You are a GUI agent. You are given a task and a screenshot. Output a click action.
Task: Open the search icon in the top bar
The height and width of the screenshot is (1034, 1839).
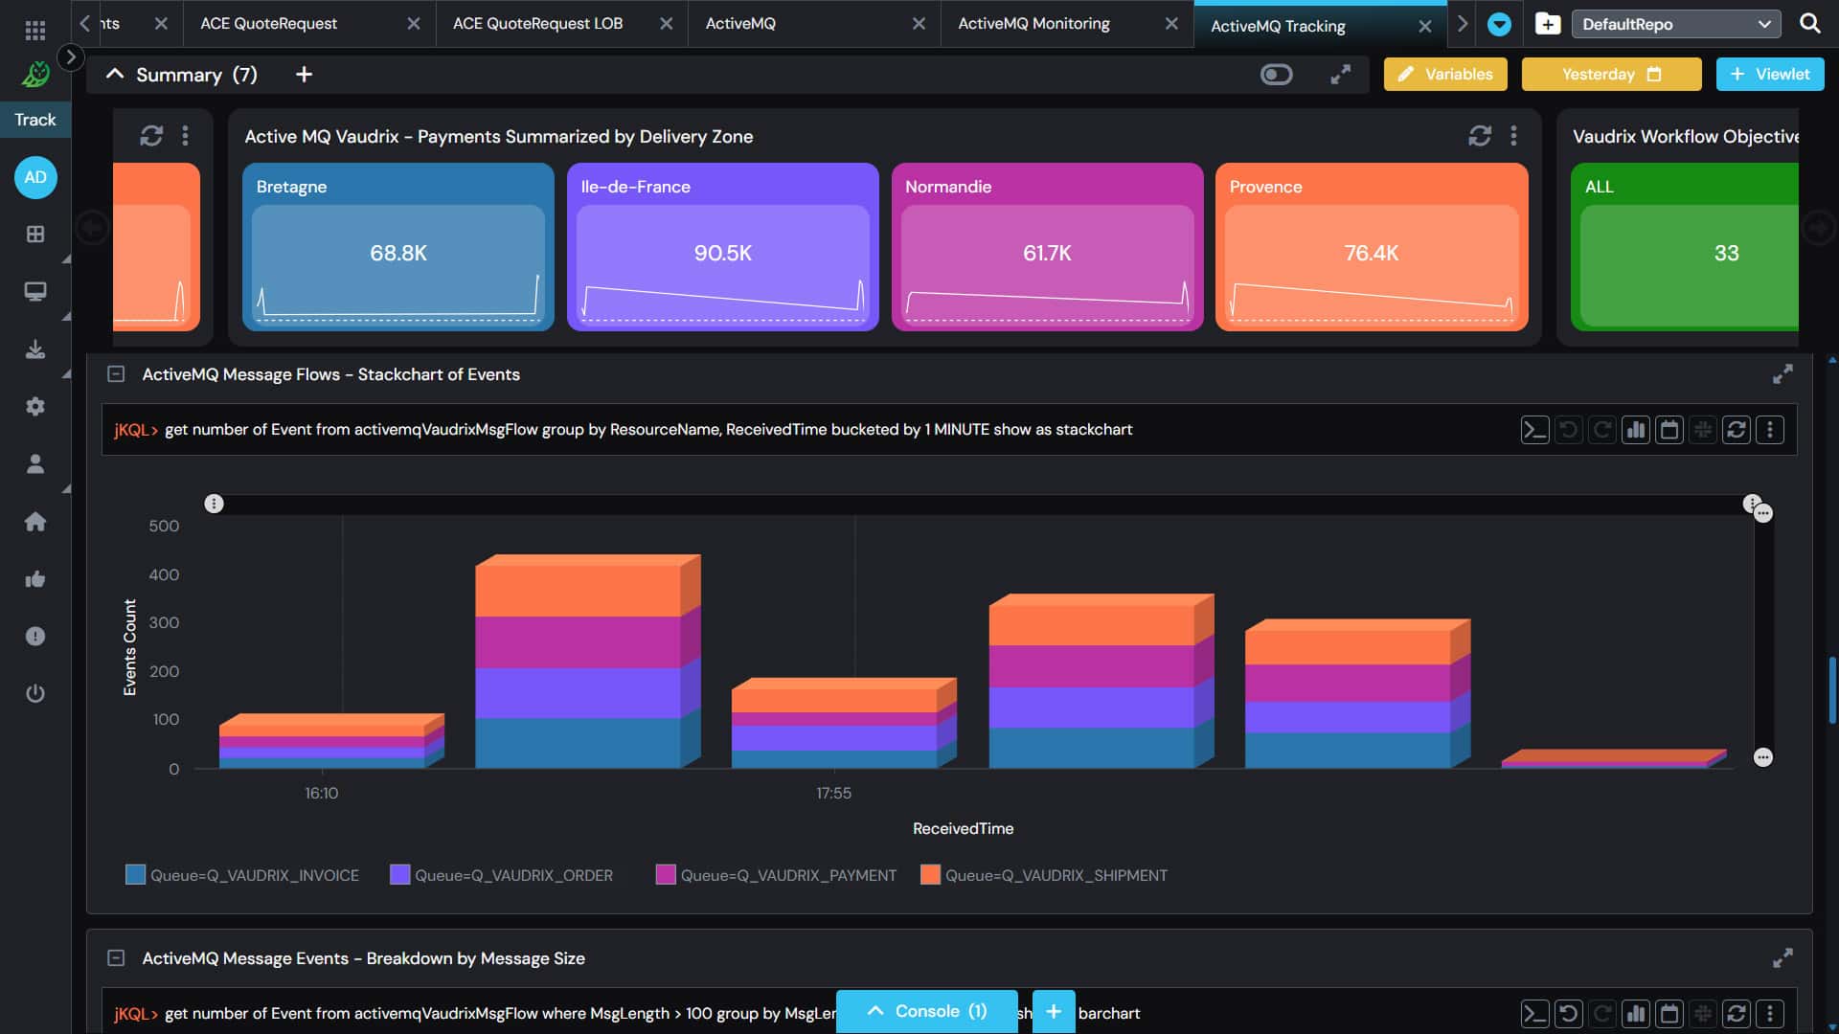pos(1809,23)
